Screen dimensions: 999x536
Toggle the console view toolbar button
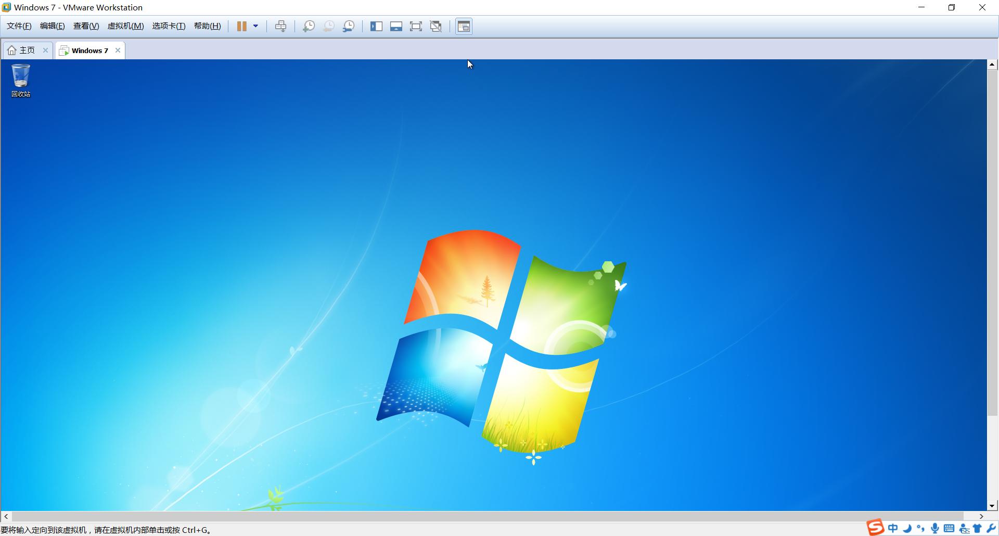pyautogui.click(x=464, y=26)
